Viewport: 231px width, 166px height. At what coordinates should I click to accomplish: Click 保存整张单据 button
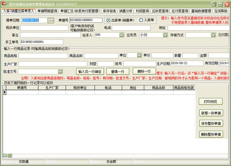[211, 124]
